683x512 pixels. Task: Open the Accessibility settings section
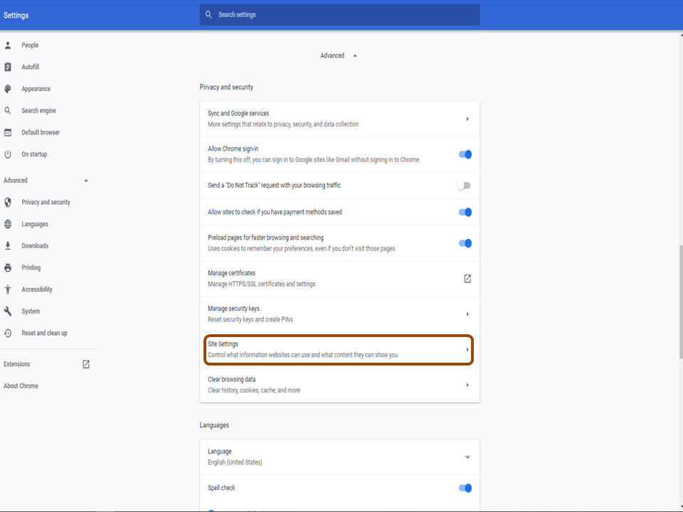[37, 289]
